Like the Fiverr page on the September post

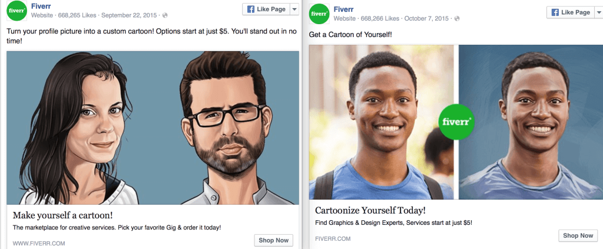[264, 9]
